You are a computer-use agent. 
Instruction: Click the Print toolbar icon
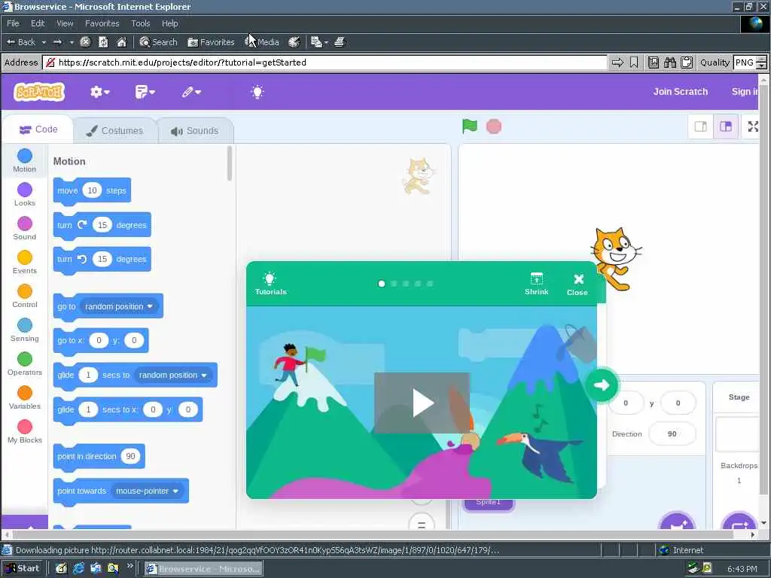click(340, 42)
